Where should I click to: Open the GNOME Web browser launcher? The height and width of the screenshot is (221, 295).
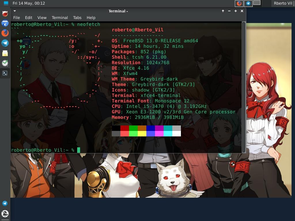pos(5,23)
